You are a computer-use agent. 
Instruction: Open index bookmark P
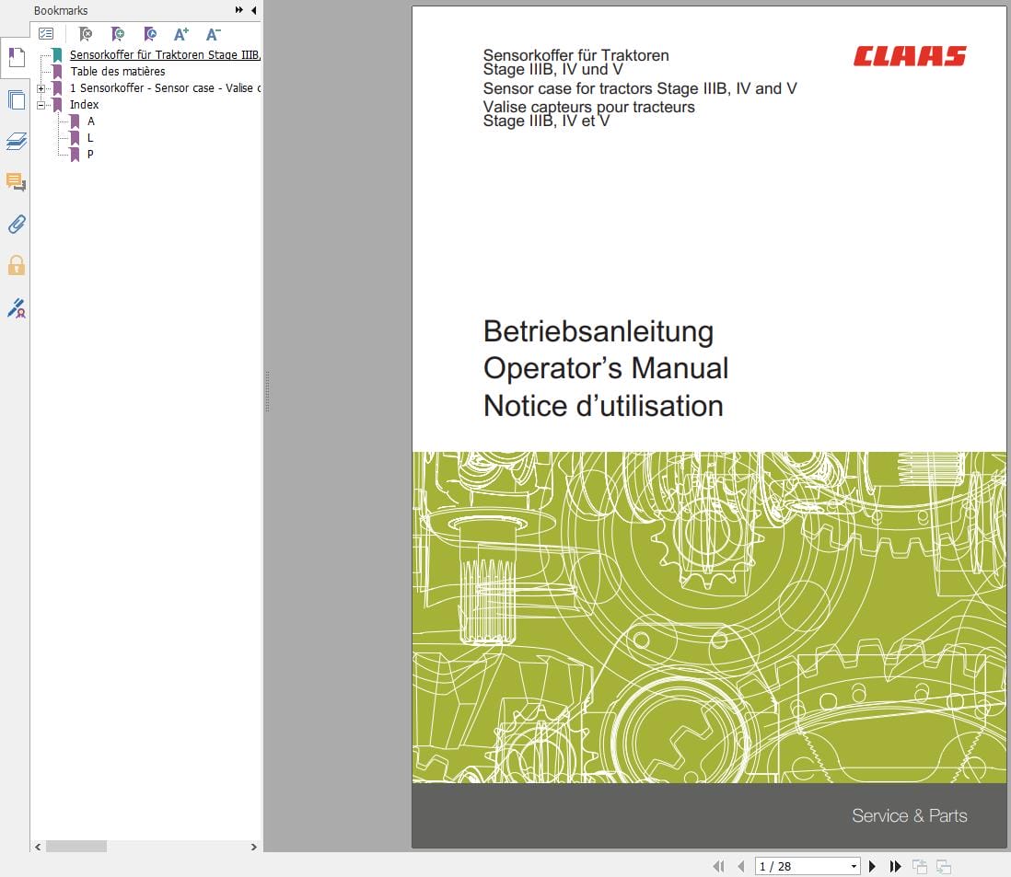point(90,154)
